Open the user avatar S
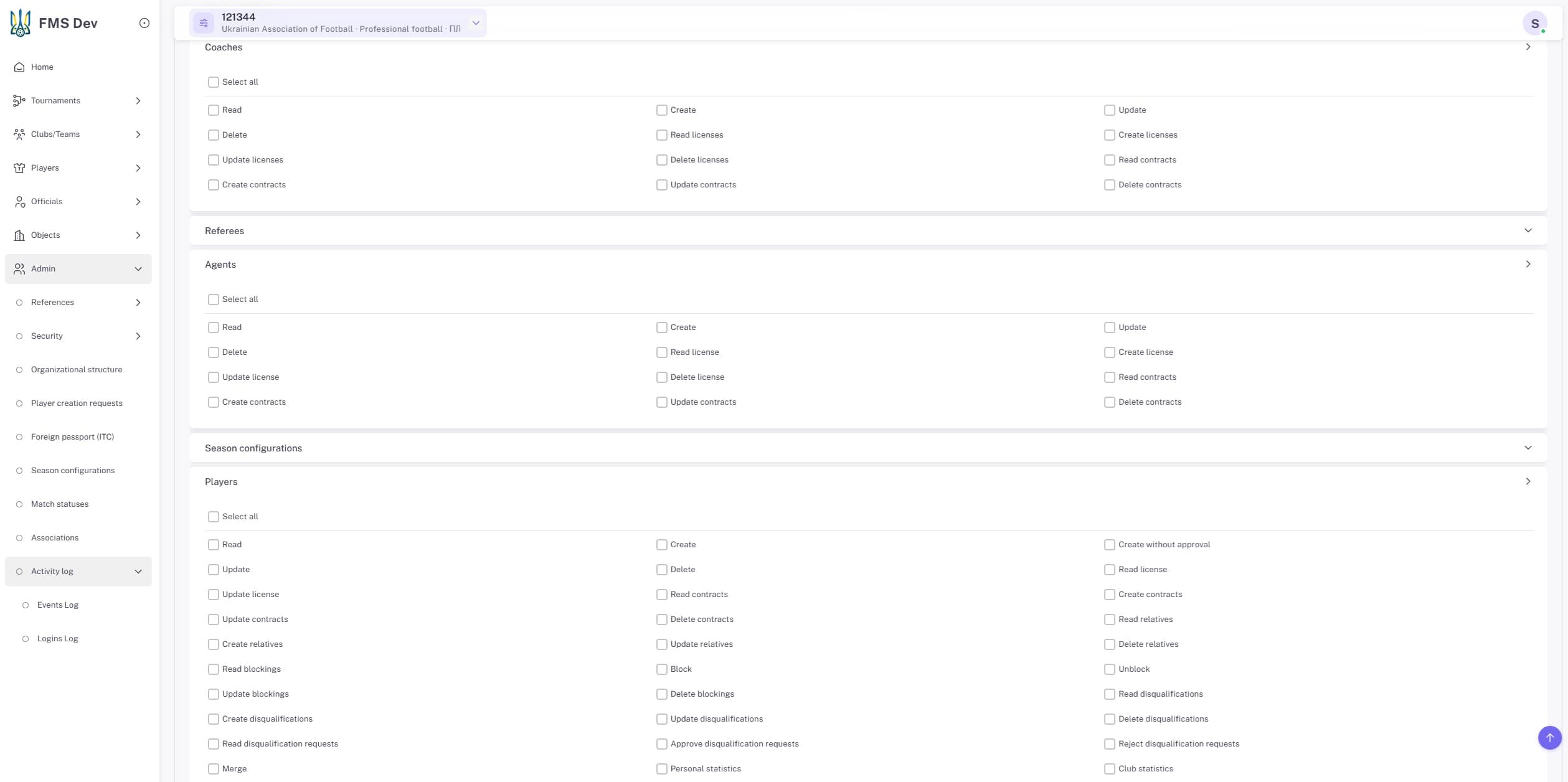The image size is (1568, 782). point(1534,24)
